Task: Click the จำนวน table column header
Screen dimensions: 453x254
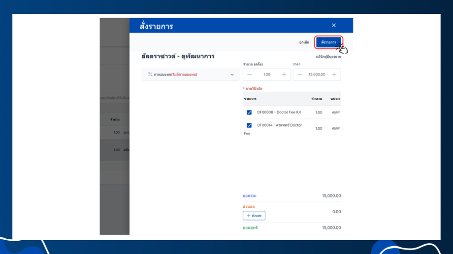Action: pos(317,99)
